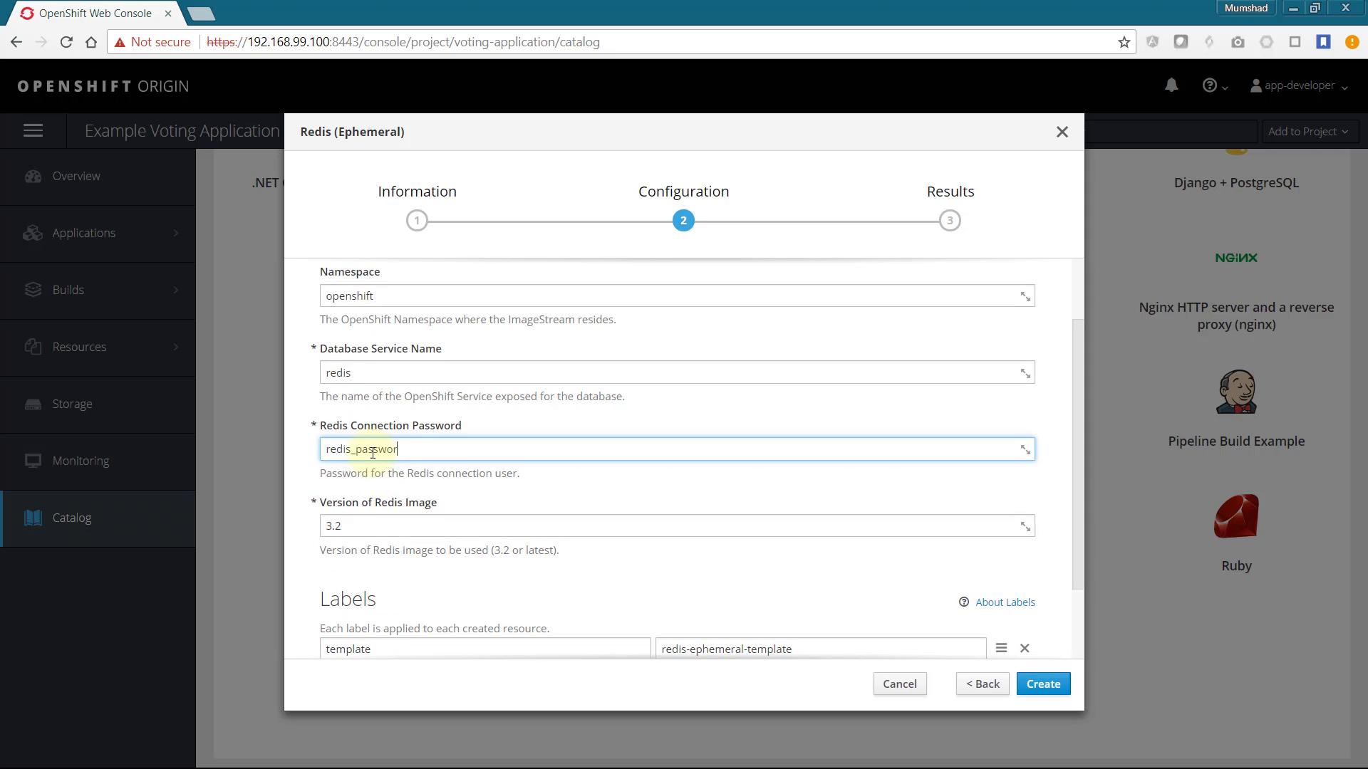Click the Database Service Name field
Image resolution: width=1368 pixels, height=769 pixels.
coord(677,372)
